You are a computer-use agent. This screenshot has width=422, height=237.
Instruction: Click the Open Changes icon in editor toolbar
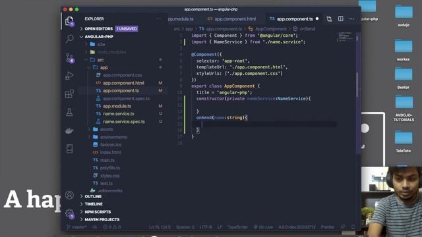[x=329, y=19]
